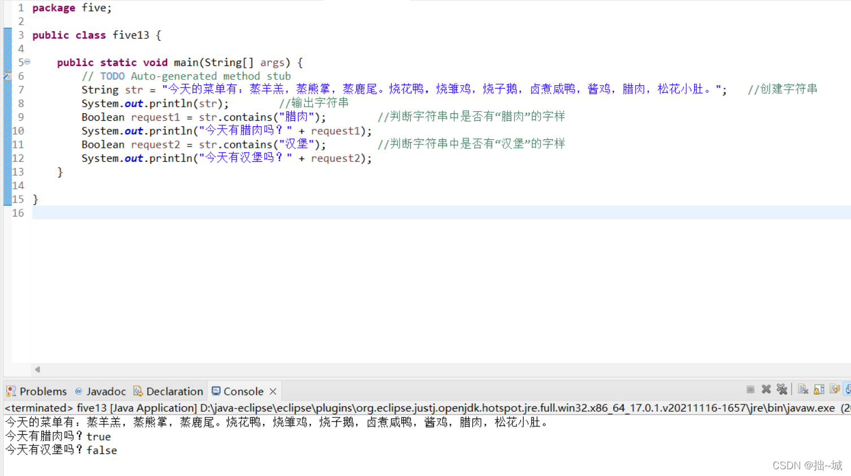
Task: Click the Remove All Terminated Launches icon
Action: tap(782, 389)
